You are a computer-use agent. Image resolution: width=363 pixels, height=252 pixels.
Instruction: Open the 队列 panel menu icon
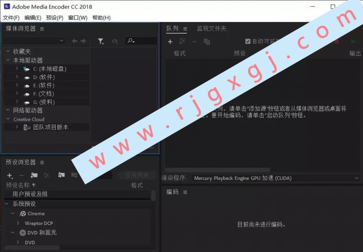185,29
